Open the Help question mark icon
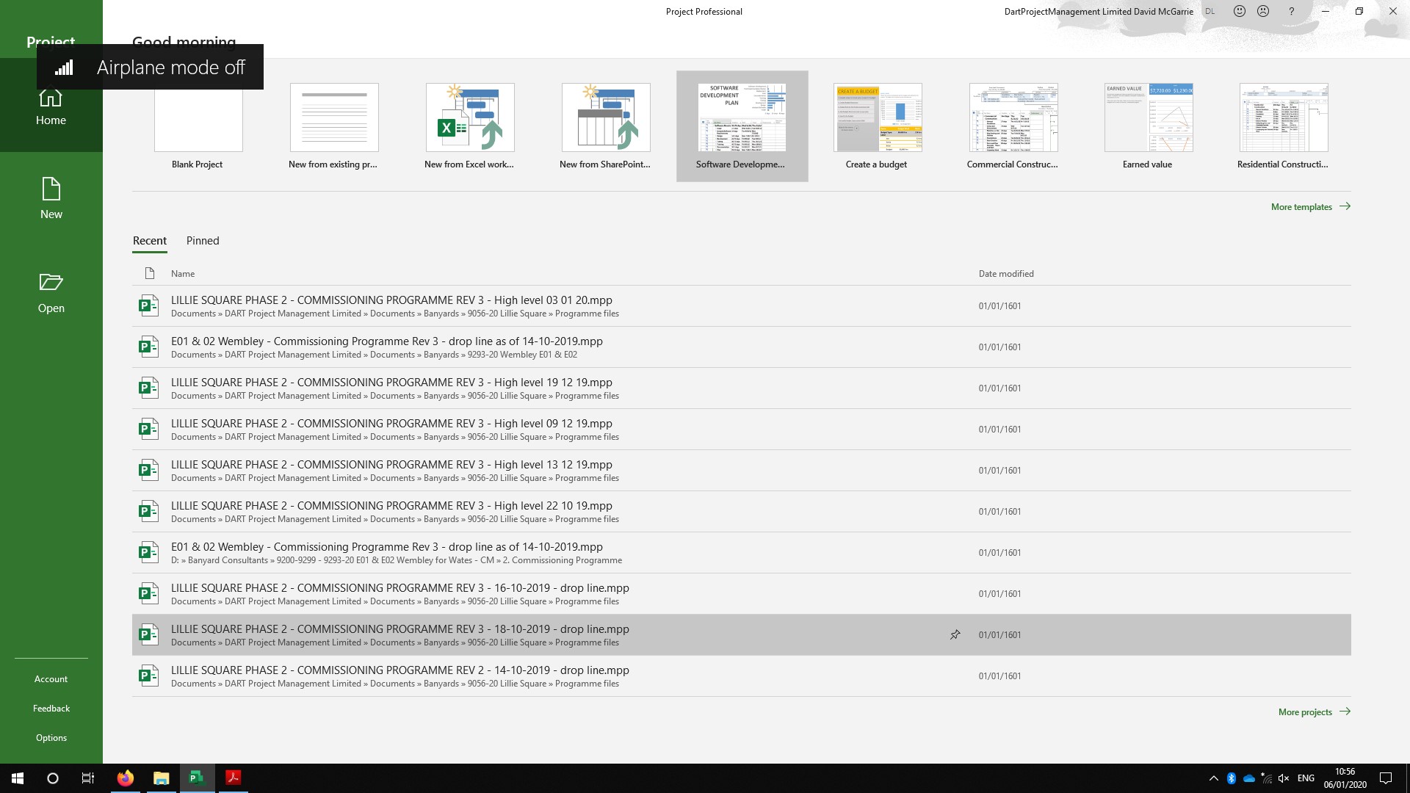 (1291, 11)
